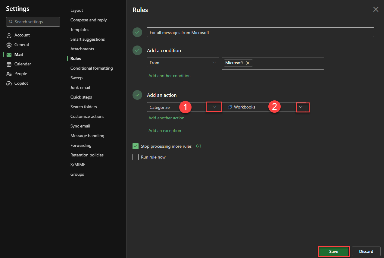Open the Categorize action dropdown
Screen dimensions: 384x258
[x=214, y=107]
